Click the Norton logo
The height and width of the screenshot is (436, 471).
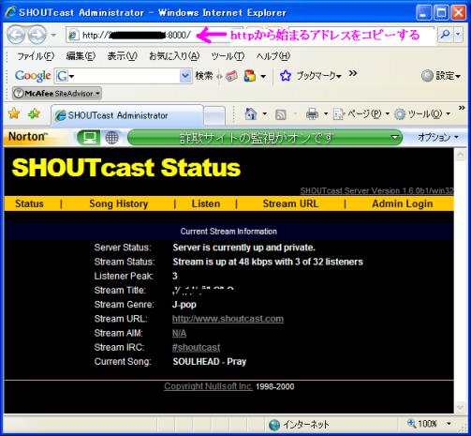click(28, 137)
